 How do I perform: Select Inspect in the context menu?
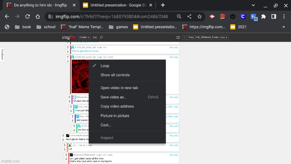click(x=127, y=138)
